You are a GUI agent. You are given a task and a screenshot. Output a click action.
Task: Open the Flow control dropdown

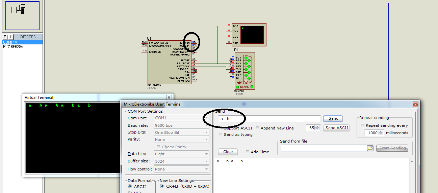click(181, 169)
